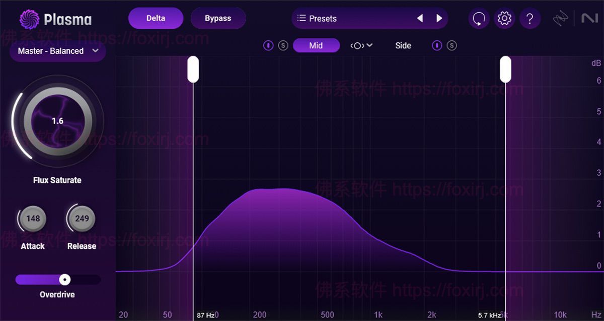604x321 pixels.
Task: Enable the Bypass button
Action: point(218,18)
